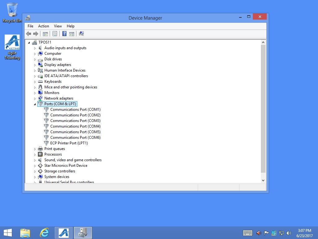This screenshot has height=239, width=318.
Task: Expand the Disk drives node
Action: click(35, 59)
